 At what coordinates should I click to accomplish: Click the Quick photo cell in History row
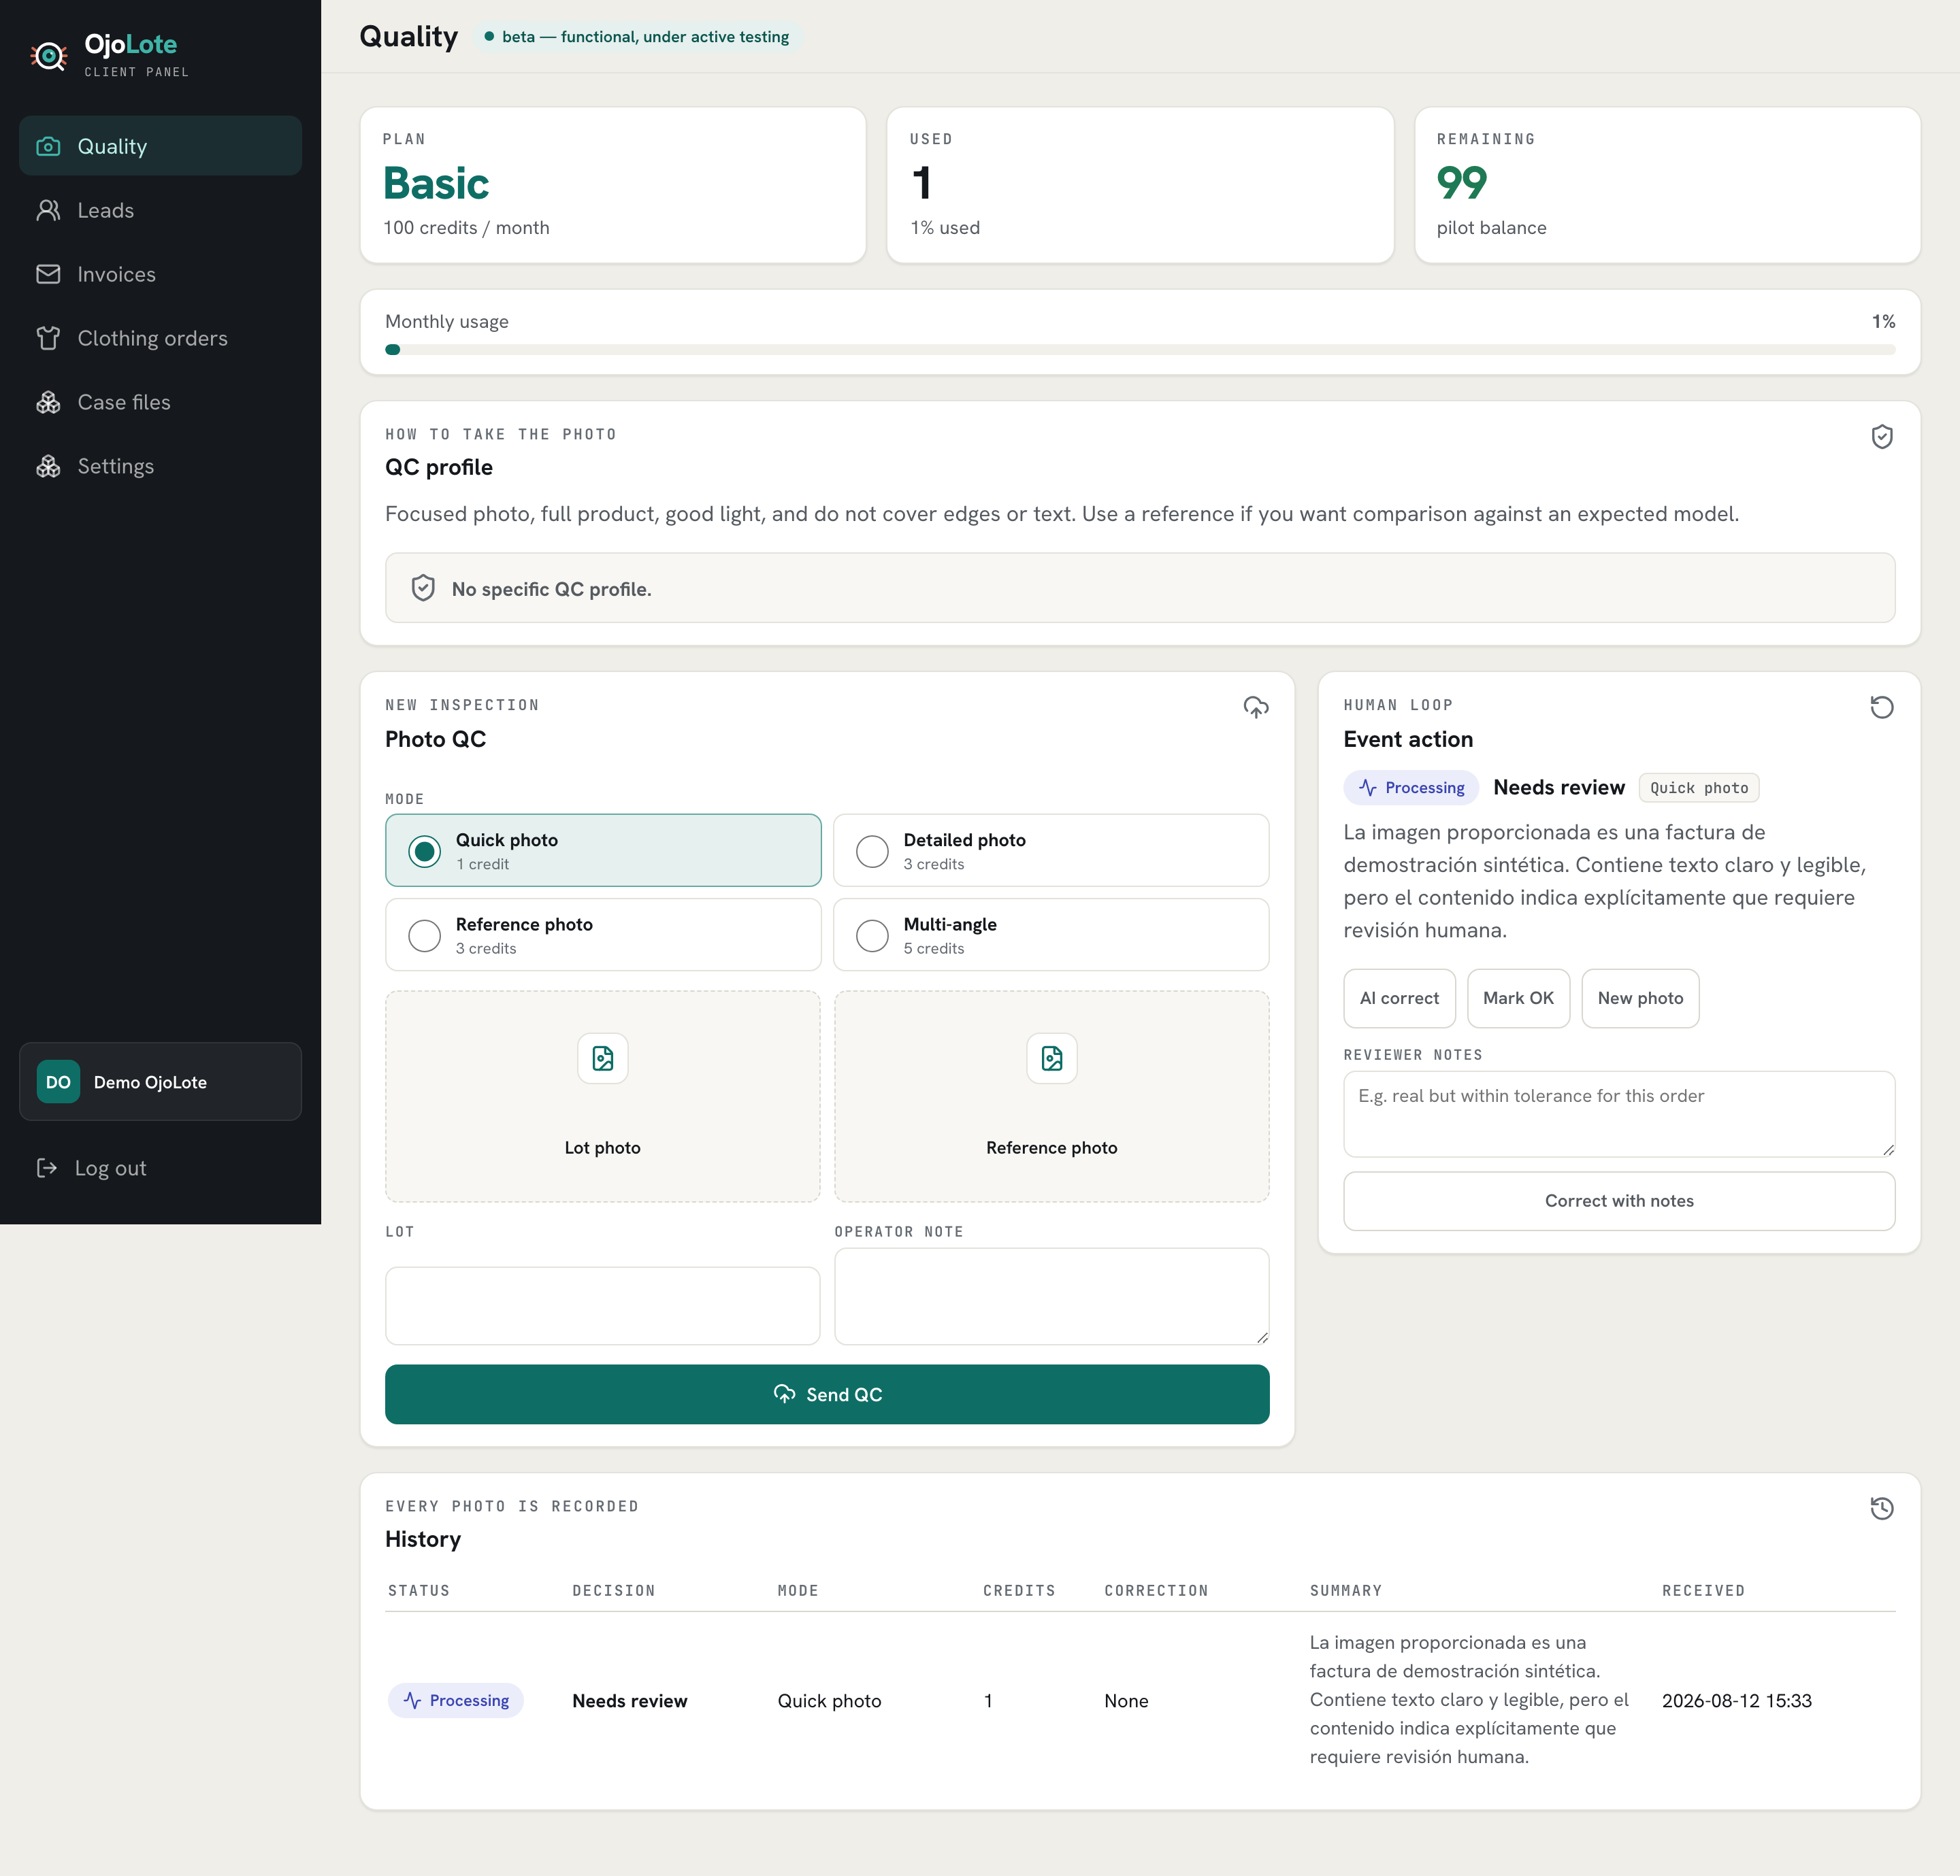[830, 1701]
